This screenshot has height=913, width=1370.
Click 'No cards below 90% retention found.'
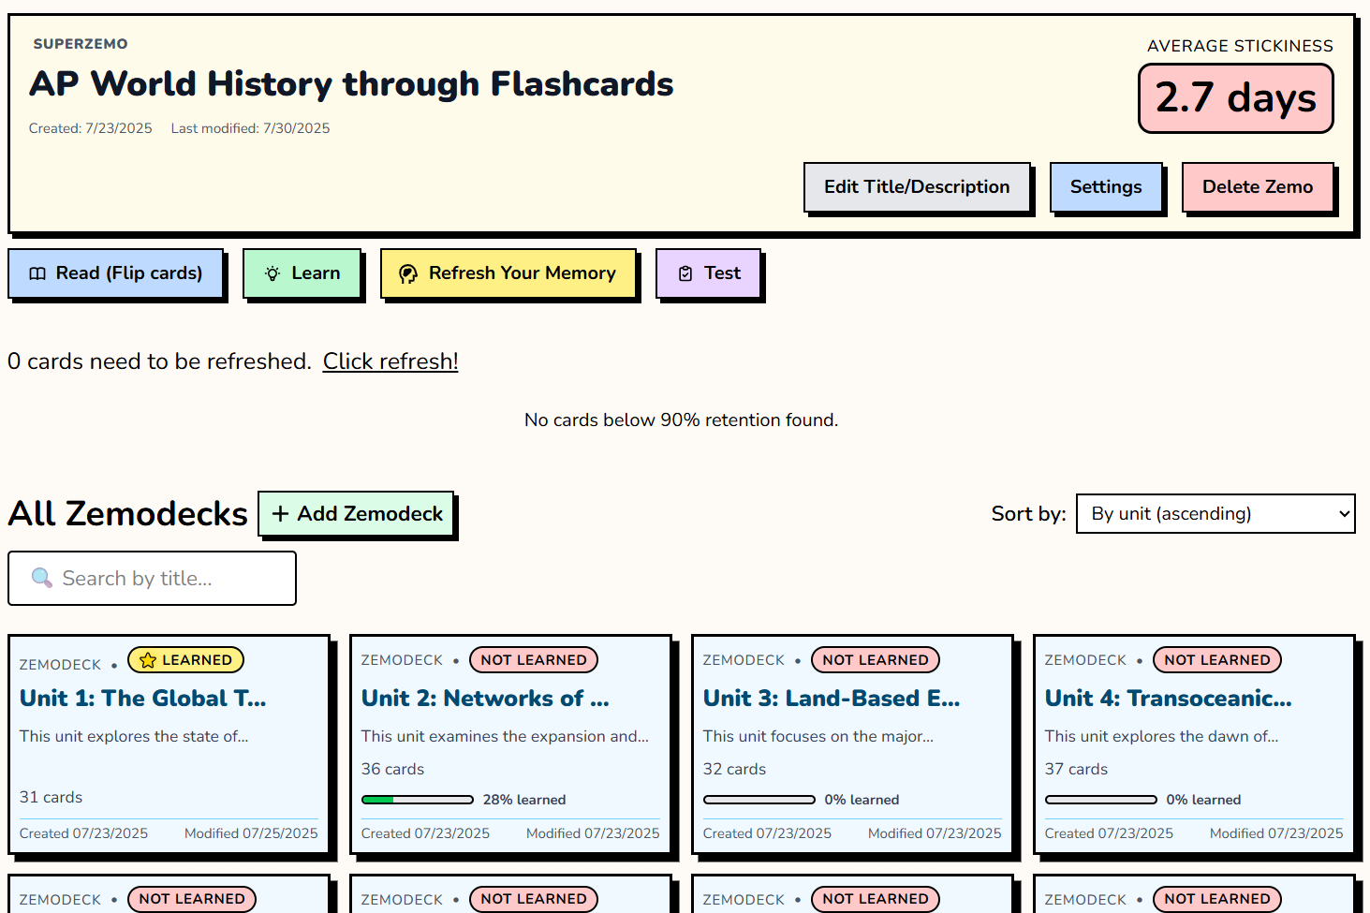pos(681,420)
